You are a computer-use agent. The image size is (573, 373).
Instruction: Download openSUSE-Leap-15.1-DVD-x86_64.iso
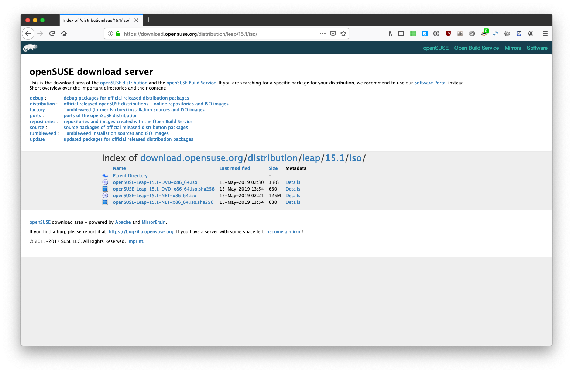[155, 182]
